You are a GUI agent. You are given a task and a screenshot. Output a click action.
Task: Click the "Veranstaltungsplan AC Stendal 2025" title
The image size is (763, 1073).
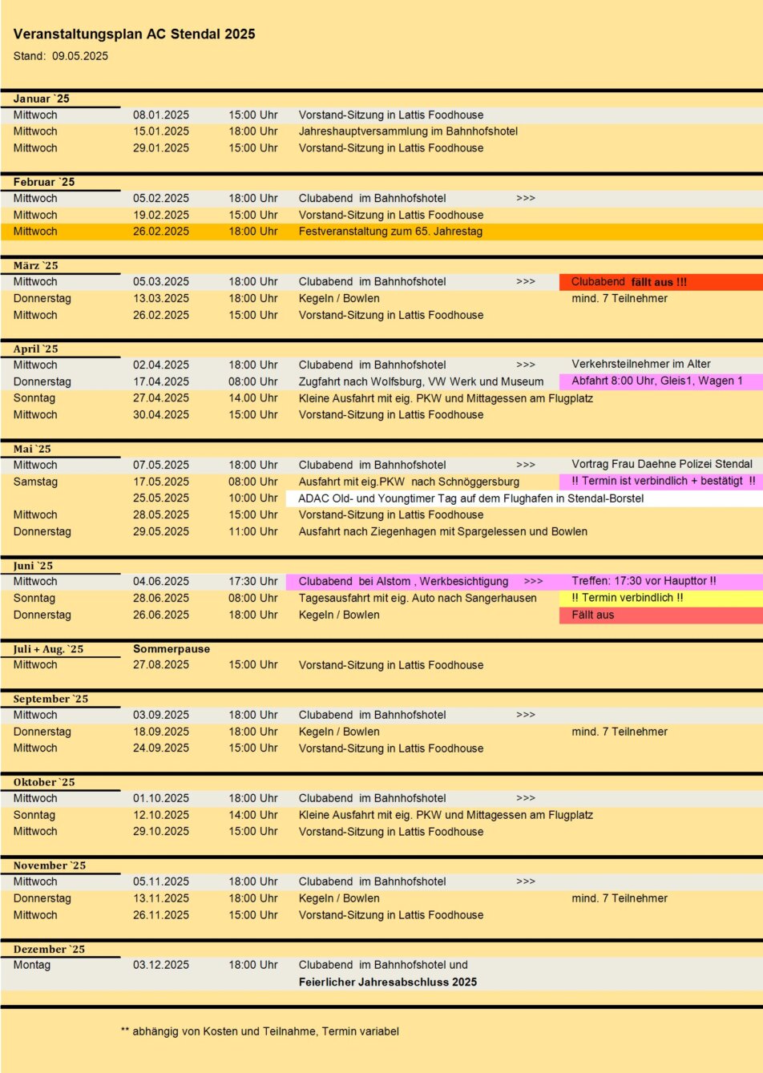click(134, 34)
